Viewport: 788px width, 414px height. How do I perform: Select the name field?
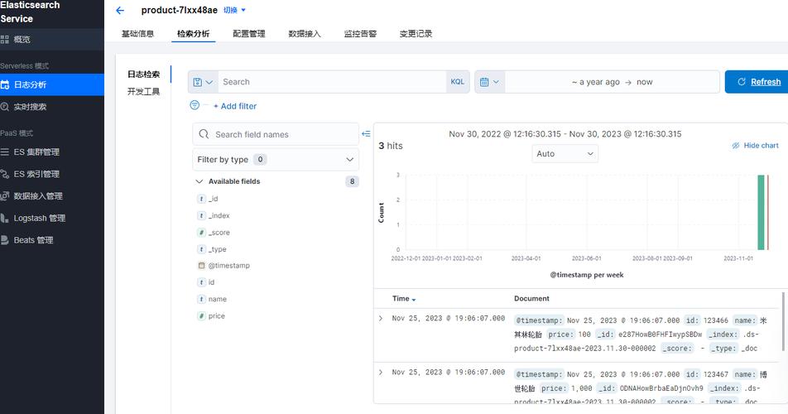(x=217, y=299)
